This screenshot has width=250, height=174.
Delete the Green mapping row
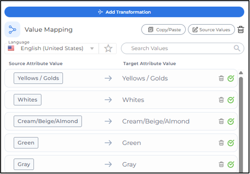pyautogui.click(x=221, y=143)
